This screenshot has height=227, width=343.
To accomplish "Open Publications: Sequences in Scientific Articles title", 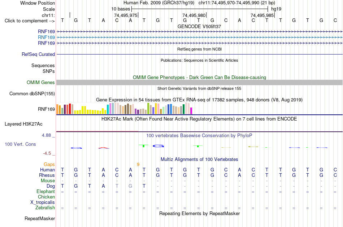I will tap(199, 60).
